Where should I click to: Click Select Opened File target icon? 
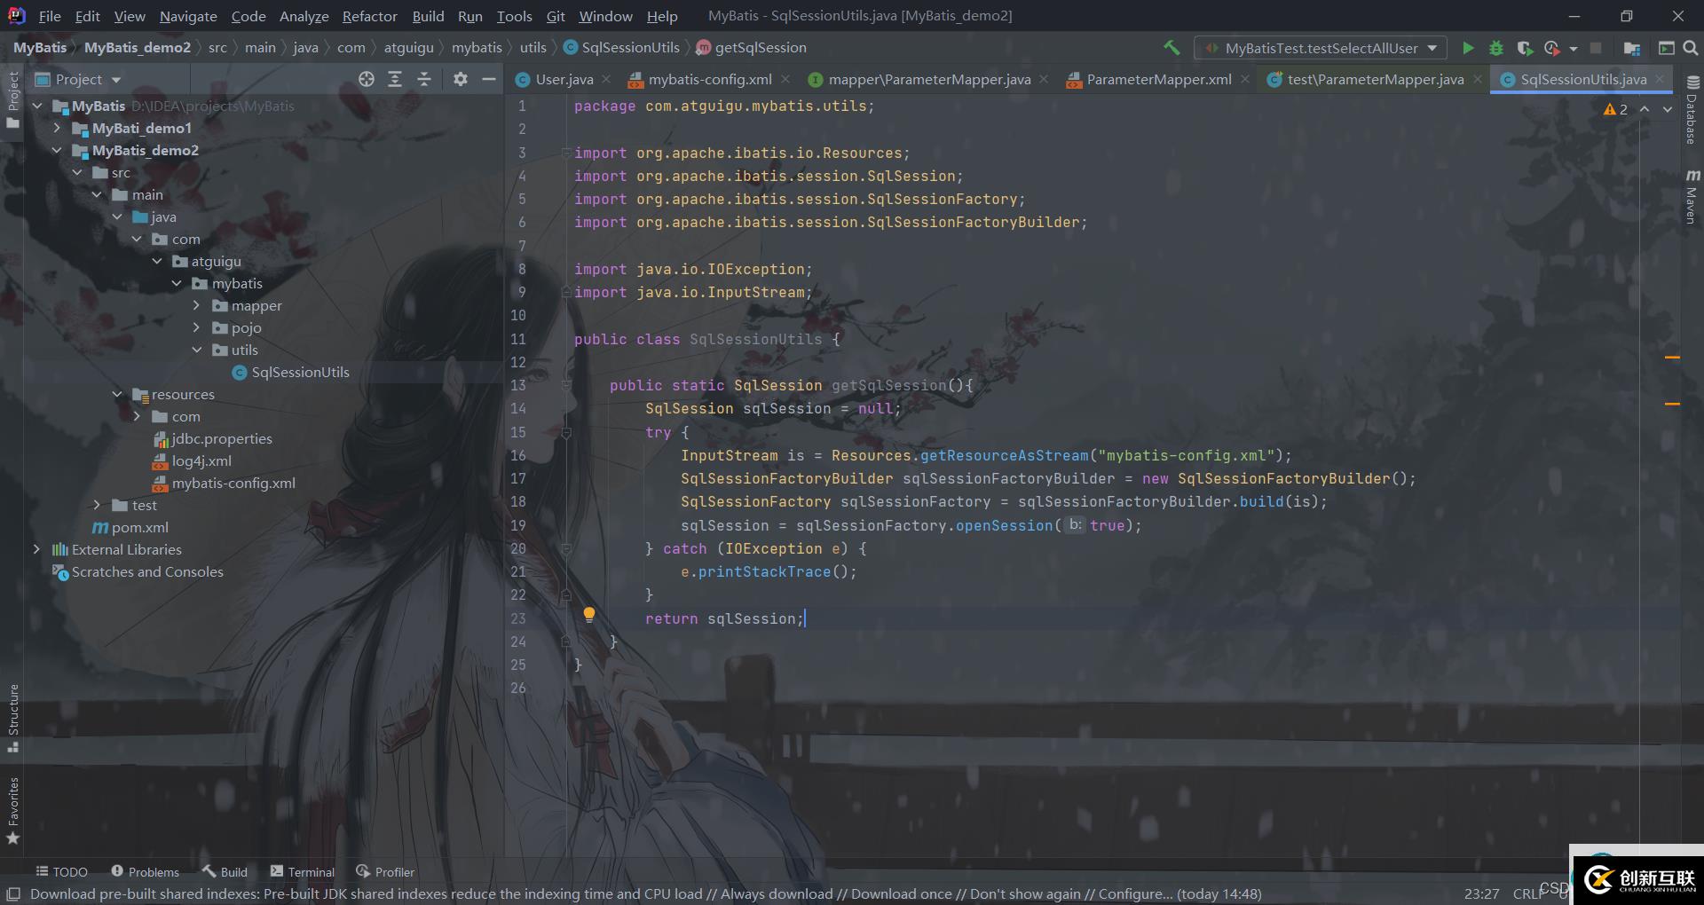(367, 79)
